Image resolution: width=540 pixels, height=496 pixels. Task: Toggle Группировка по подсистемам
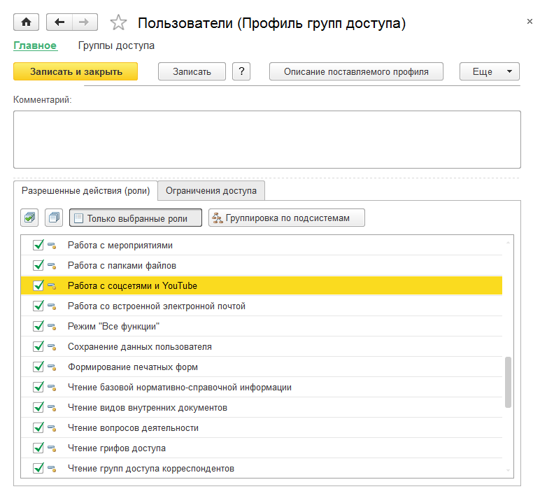(287, 218)
